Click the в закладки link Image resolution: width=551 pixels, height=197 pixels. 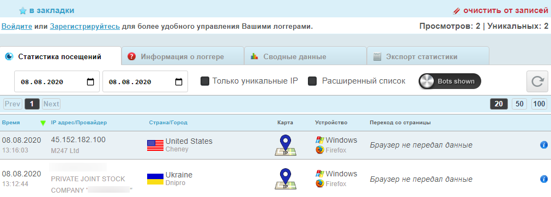[51, 10]
